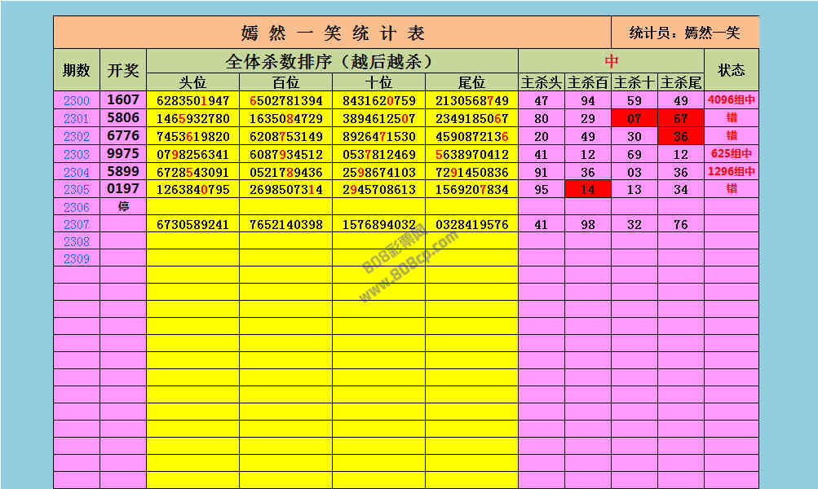The image size is (818, 489).
Task: Select the 尾位 sub-column header
Action: tap(471, 82)
